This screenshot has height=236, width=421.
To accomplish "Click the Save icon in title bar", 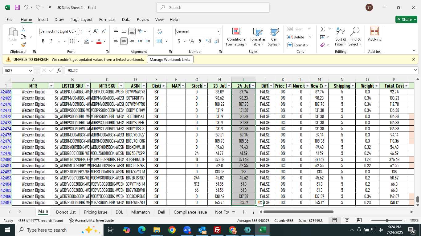I will pyautogui.click(x=17, y=7).
